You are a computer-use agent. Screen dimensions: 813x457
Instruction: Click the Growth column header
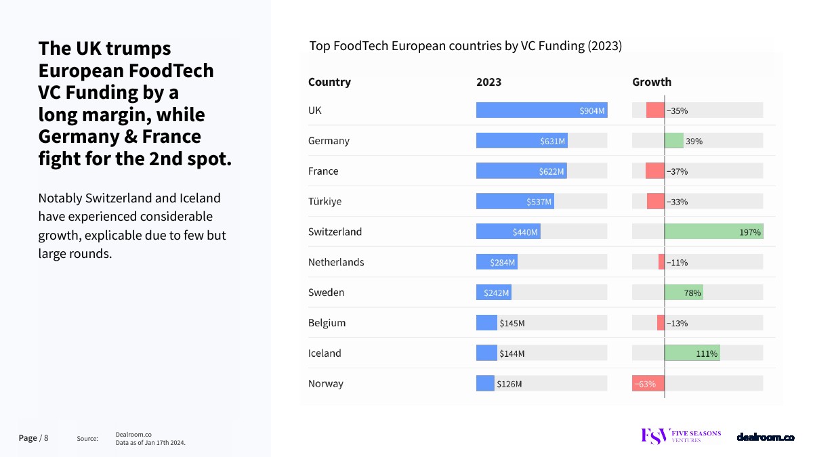(x=652, y=82)
